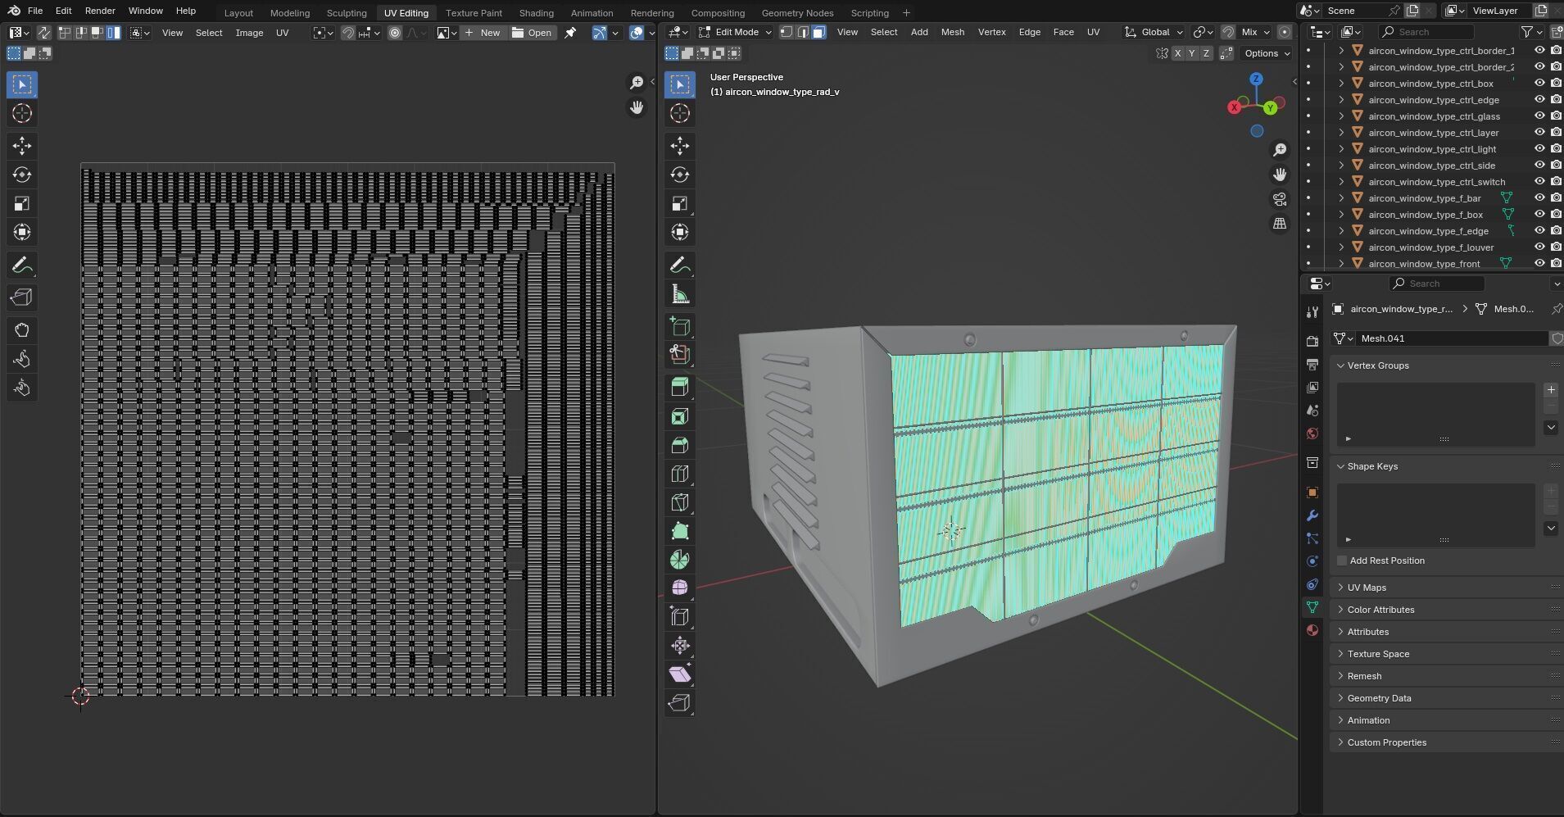
Task: Click the New image button
Action: tap(482, 33)
